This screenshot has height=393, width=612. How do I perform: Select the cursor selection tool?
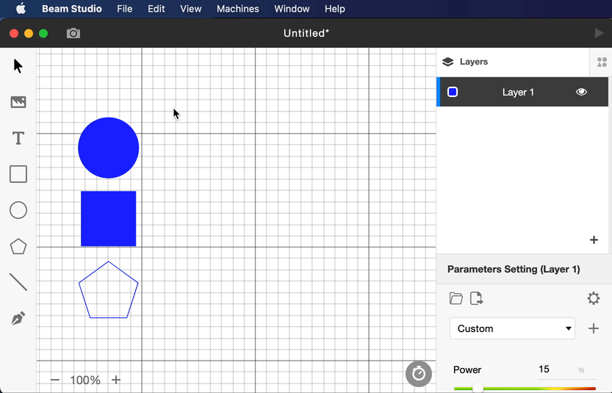point(18,66)
